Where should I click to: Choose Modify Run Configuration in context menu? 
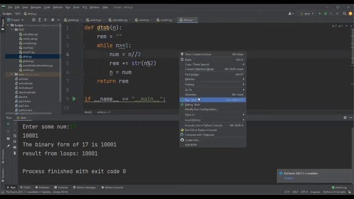point(212,109)
